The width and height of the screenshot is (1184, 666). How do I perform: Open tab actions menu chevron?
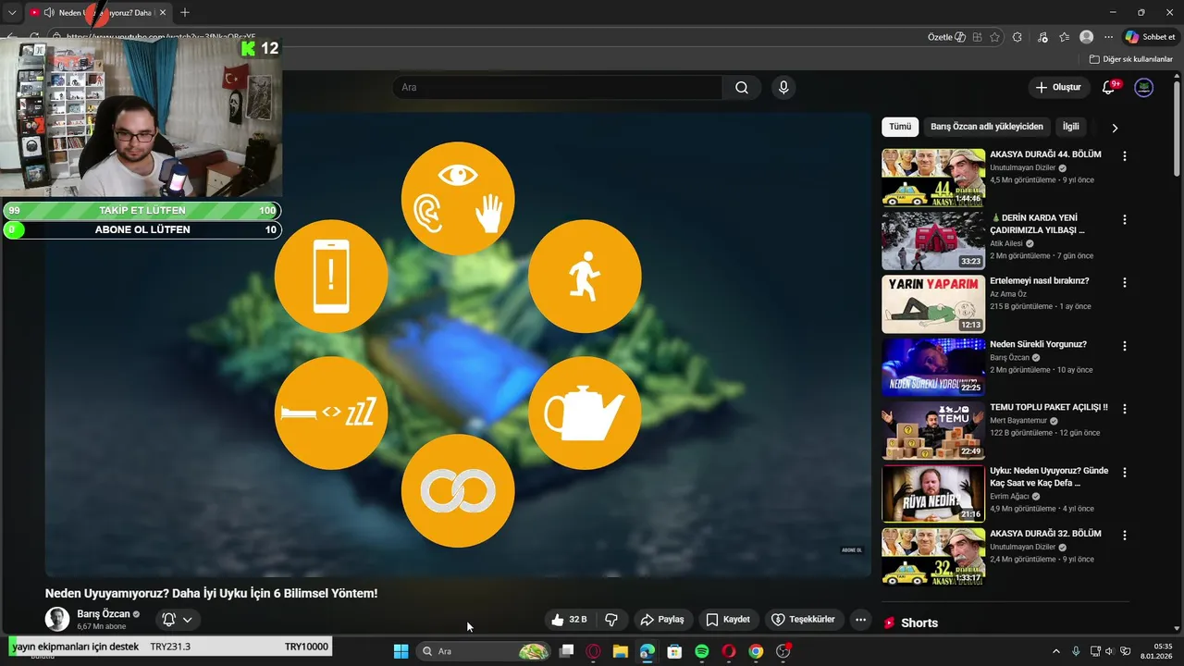coord(12,12)
